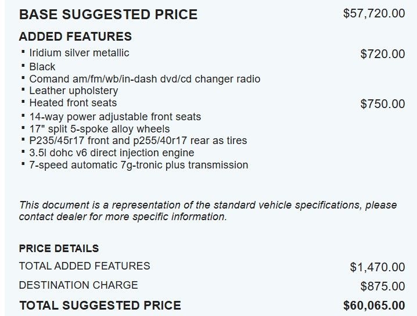Click the P235/45r17 tires feature line
Viewport: 417px width, 316px height.
coord(138,141)
